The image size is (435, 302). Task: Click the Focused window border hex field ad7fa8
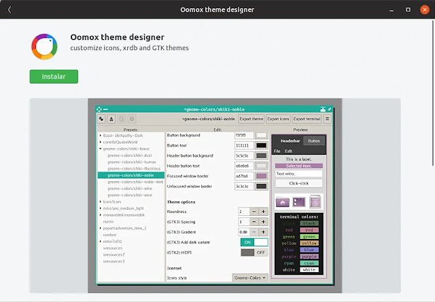(x=244, y=176)
